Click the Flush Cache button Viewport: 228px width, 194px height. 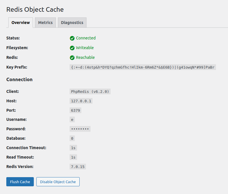pos(20,182)
